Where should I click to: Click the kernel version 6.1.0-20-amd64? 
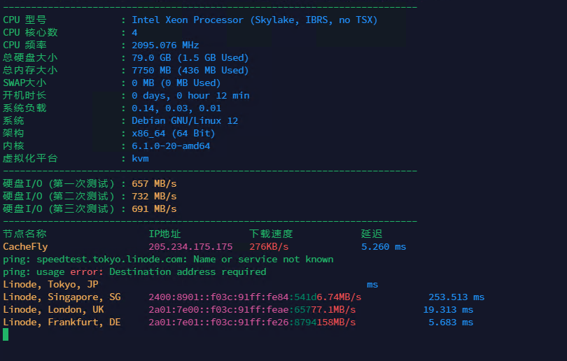click(171, 146)
